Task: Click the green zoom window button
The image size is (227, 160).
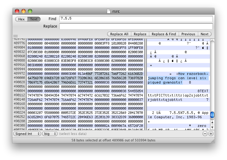Action: coord(30,11)
